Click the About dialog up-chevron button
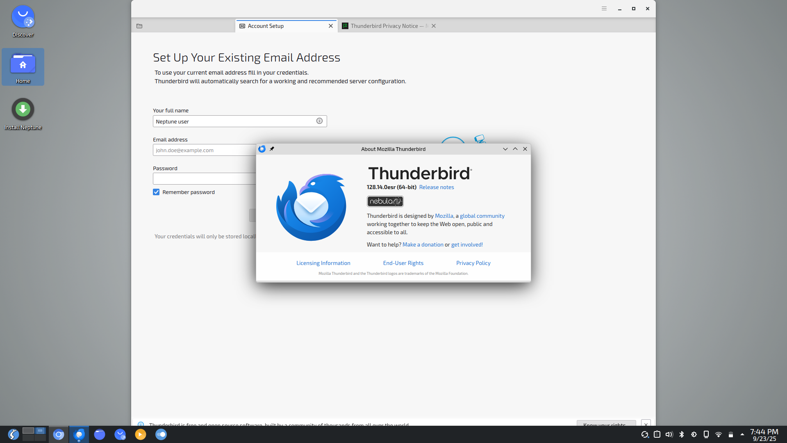Image resolution: width=787 pixels, height=443 pixels. coord(515,149)
